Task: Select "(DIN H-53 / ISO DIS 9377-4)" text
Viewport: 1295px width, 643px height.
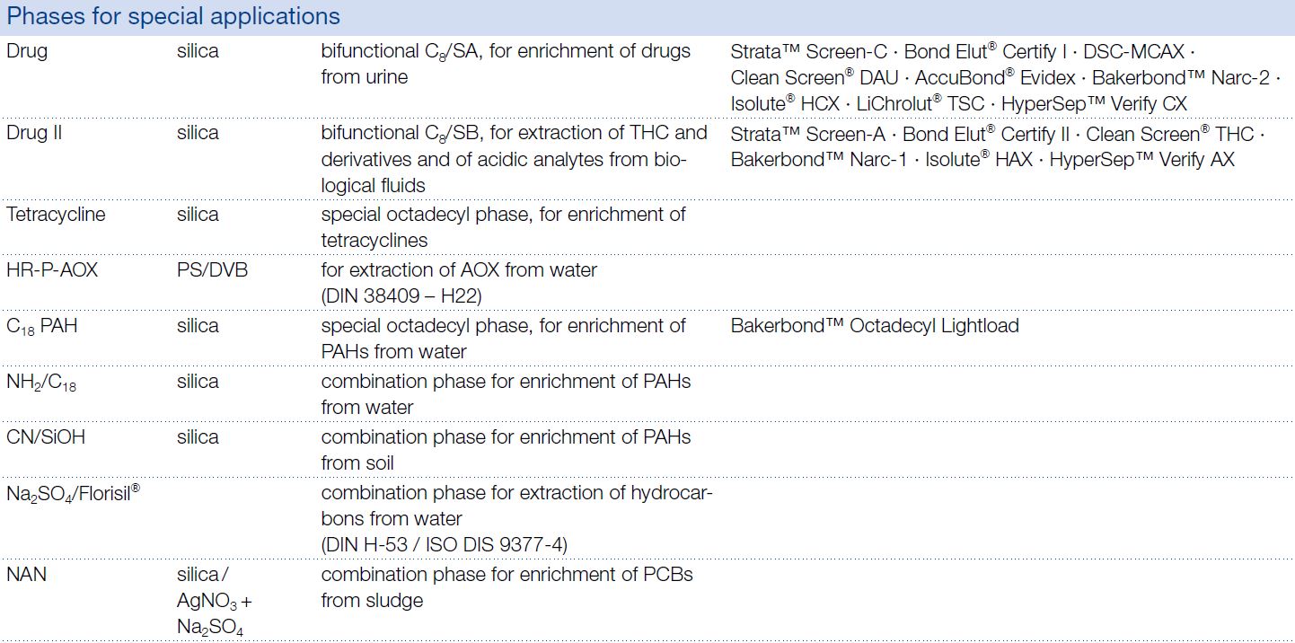Action: (445, 544)
